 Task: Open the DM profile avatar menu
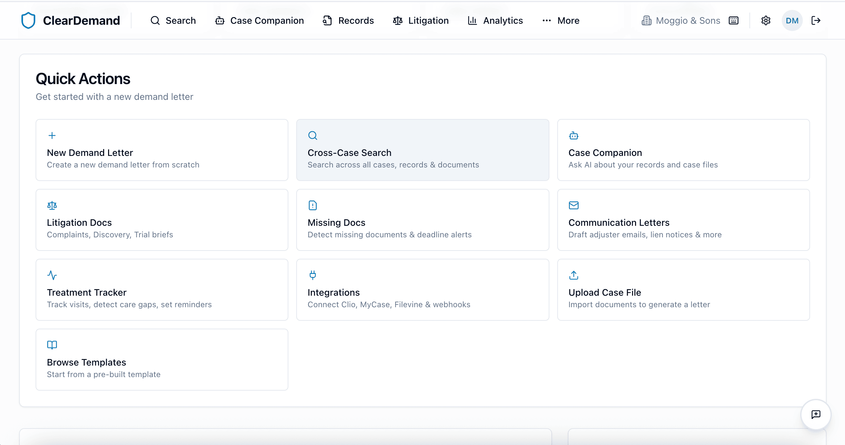coord(792,20)
